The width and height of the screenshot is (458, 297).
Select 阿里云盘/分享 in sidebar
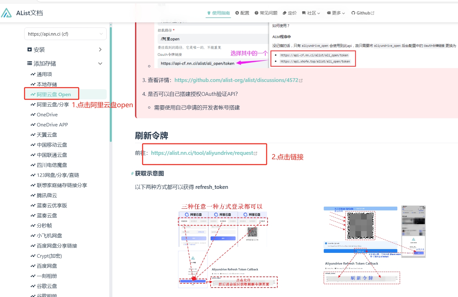point(53,104)
